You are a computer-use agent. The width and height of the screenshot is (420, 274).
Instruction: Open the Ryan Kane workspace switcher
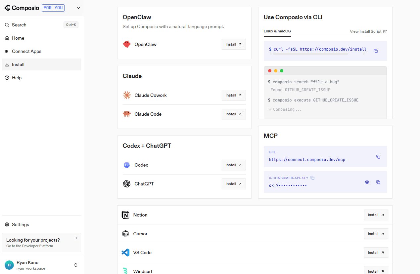click(42, 265)
